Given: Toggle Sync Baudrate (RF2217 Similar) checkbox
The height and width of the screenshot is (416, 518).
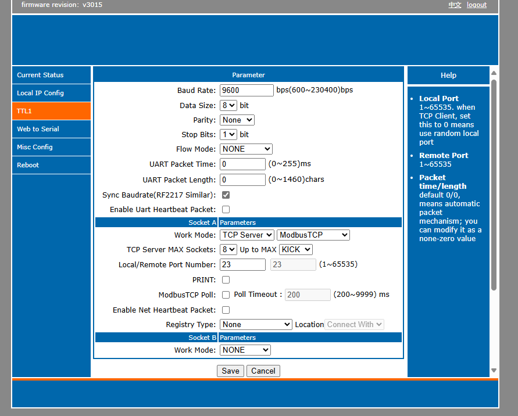Looking at the screenshot, I should [x=226, y=195].
